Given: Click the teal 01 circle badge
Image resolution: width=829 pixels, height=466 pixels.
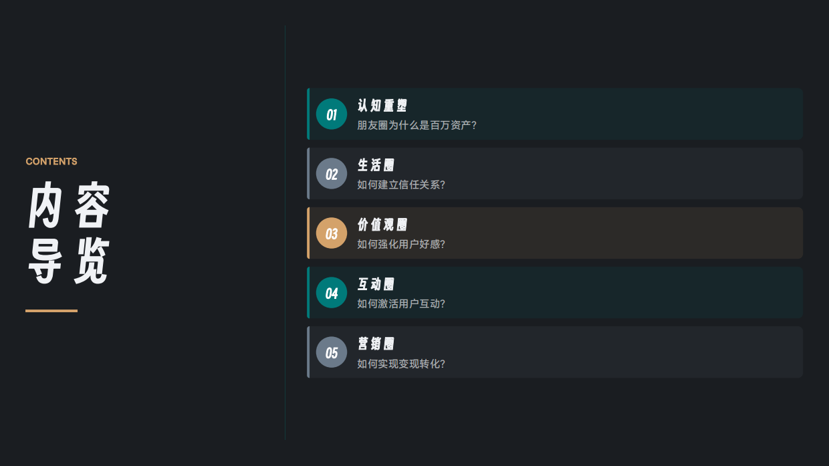Looking at the screenshot, I should tap(332, 114).
